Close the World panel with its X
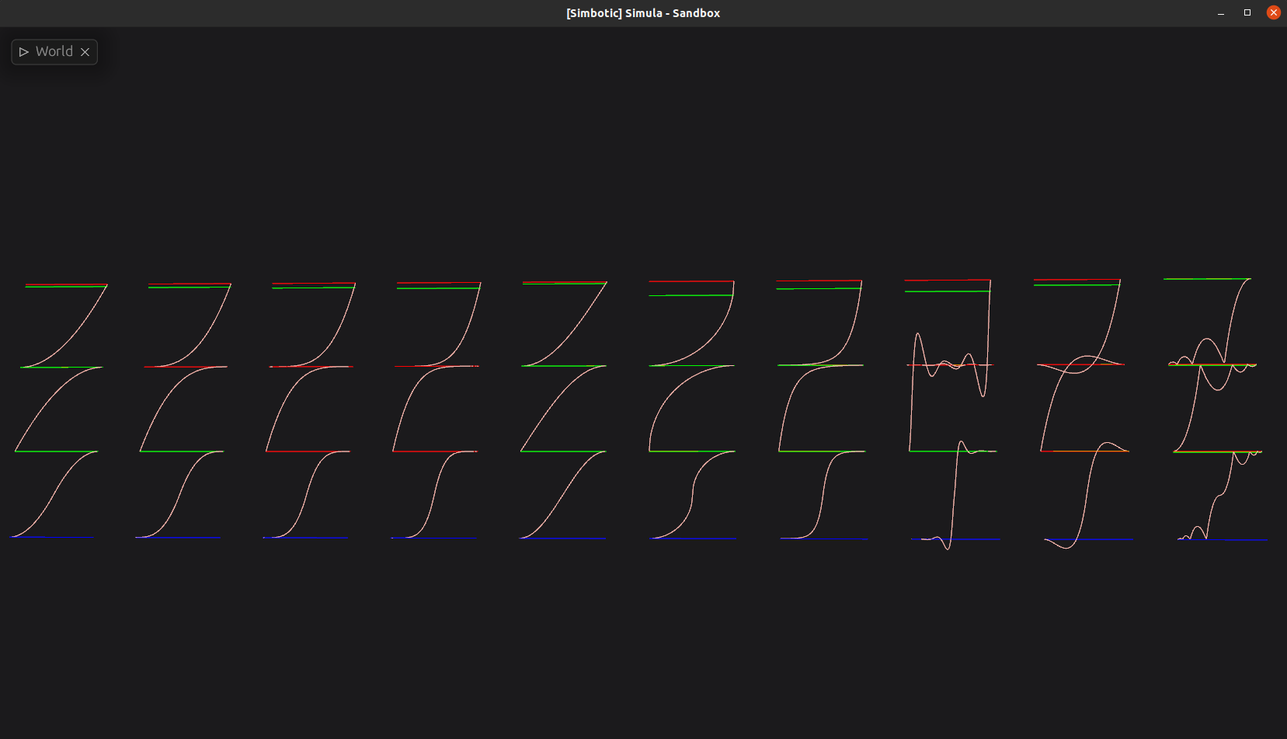The image size is (1287, 739). tap(85, 52)
